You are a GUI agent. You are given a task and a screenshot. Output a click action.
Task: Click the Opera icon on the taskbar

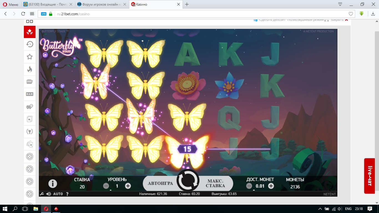(46, 209)
